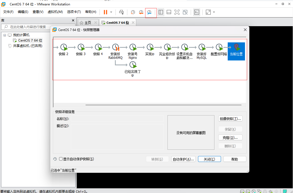Select the 已经出现了ip branch snapshot

point(133,69)
